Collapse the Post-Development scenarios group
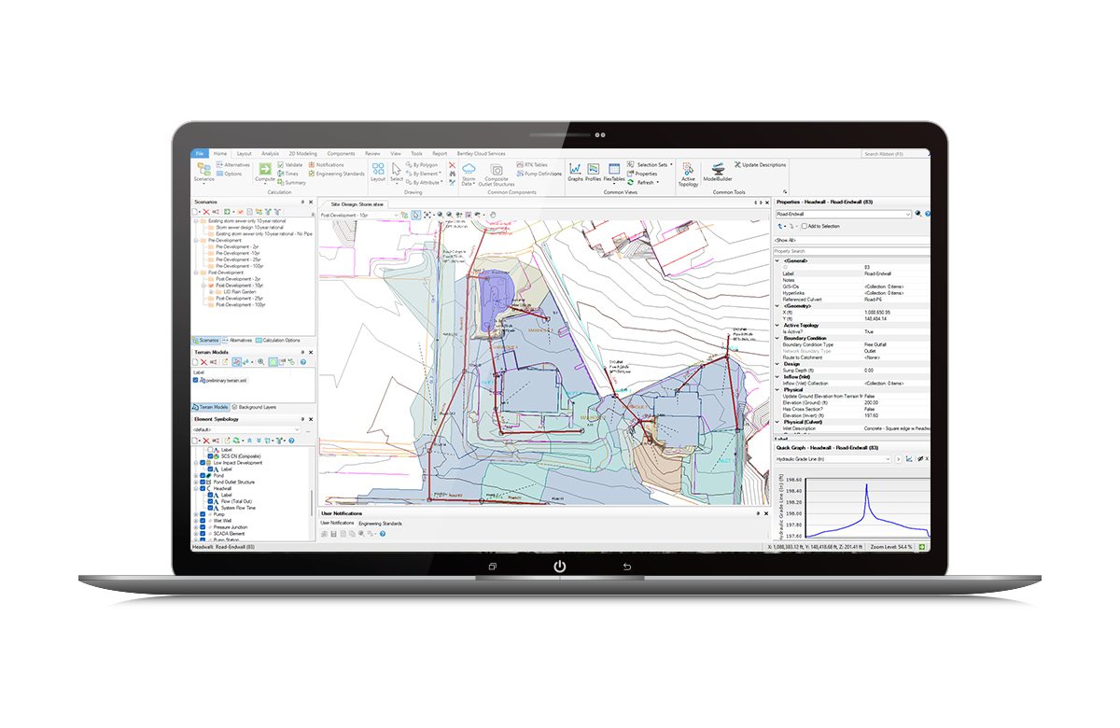 pos(196,272)
